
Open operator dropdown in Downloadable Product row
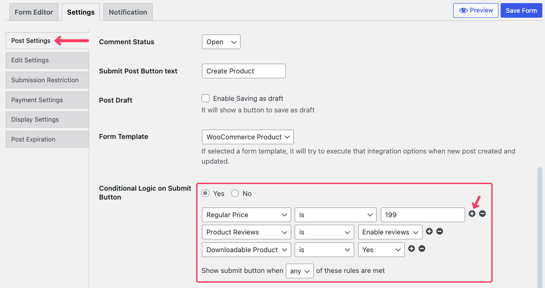tap(324, 250)
